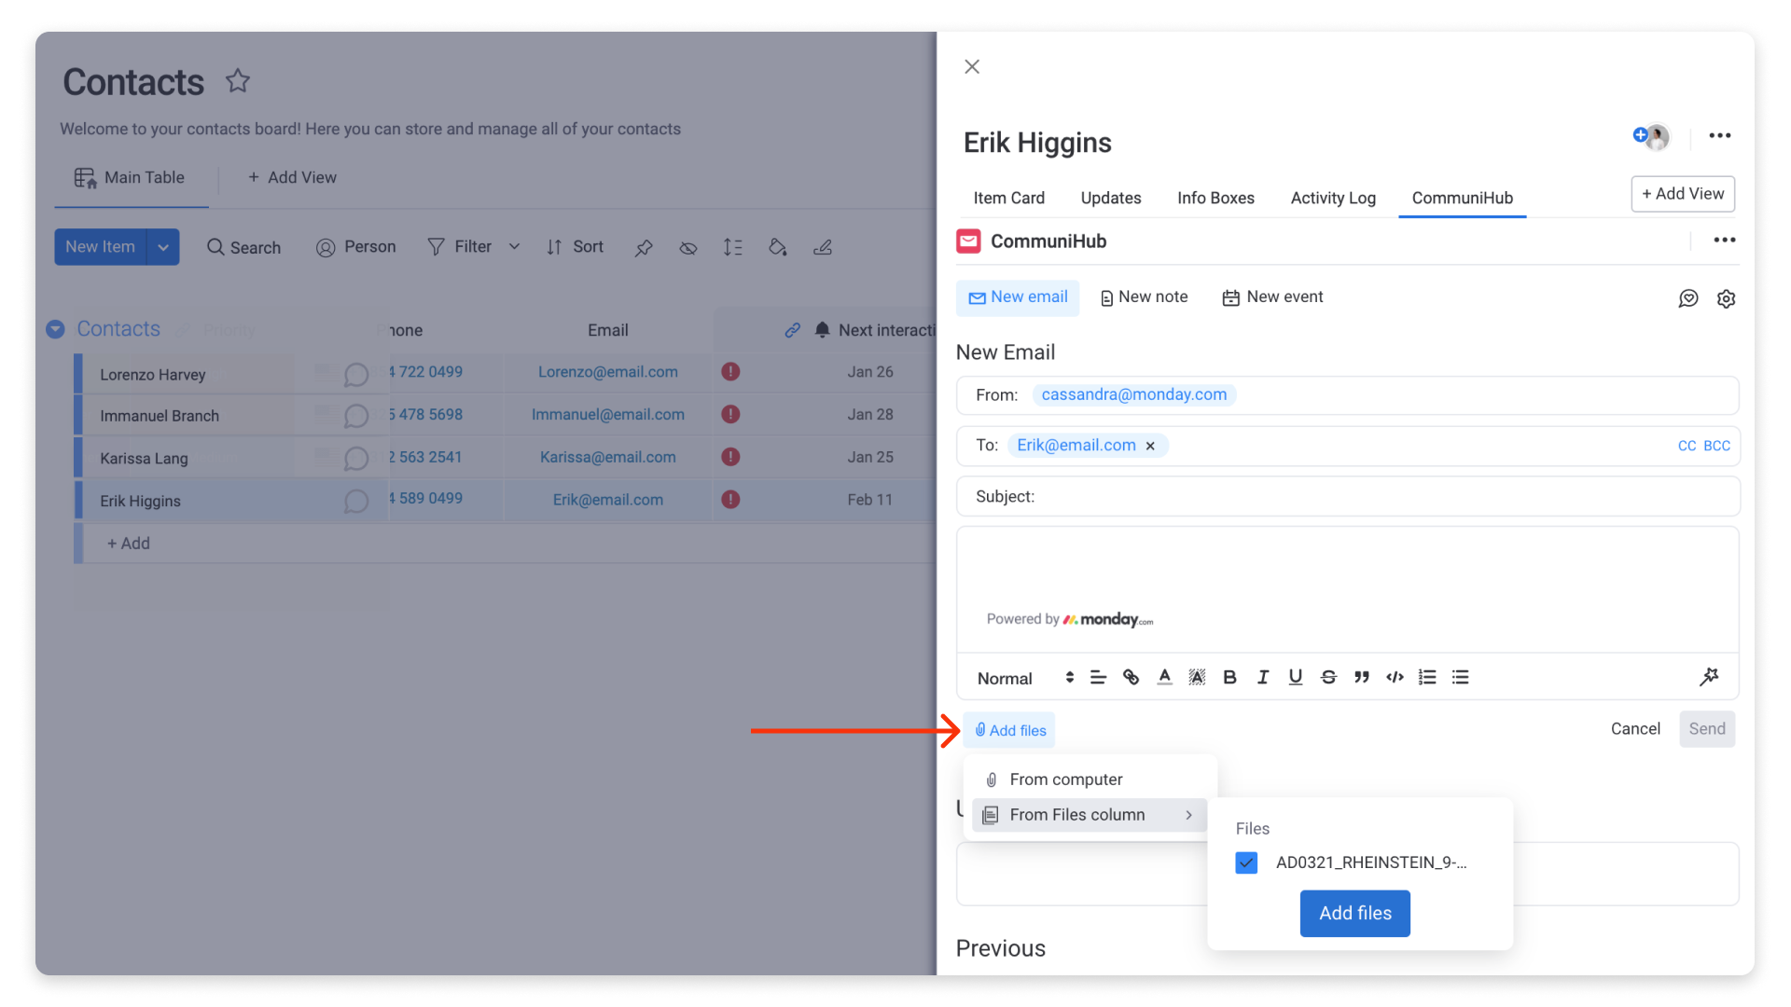Open the text highlight color picker
This screenshot has width=1791, height=1007.
tap(1197, 678)
